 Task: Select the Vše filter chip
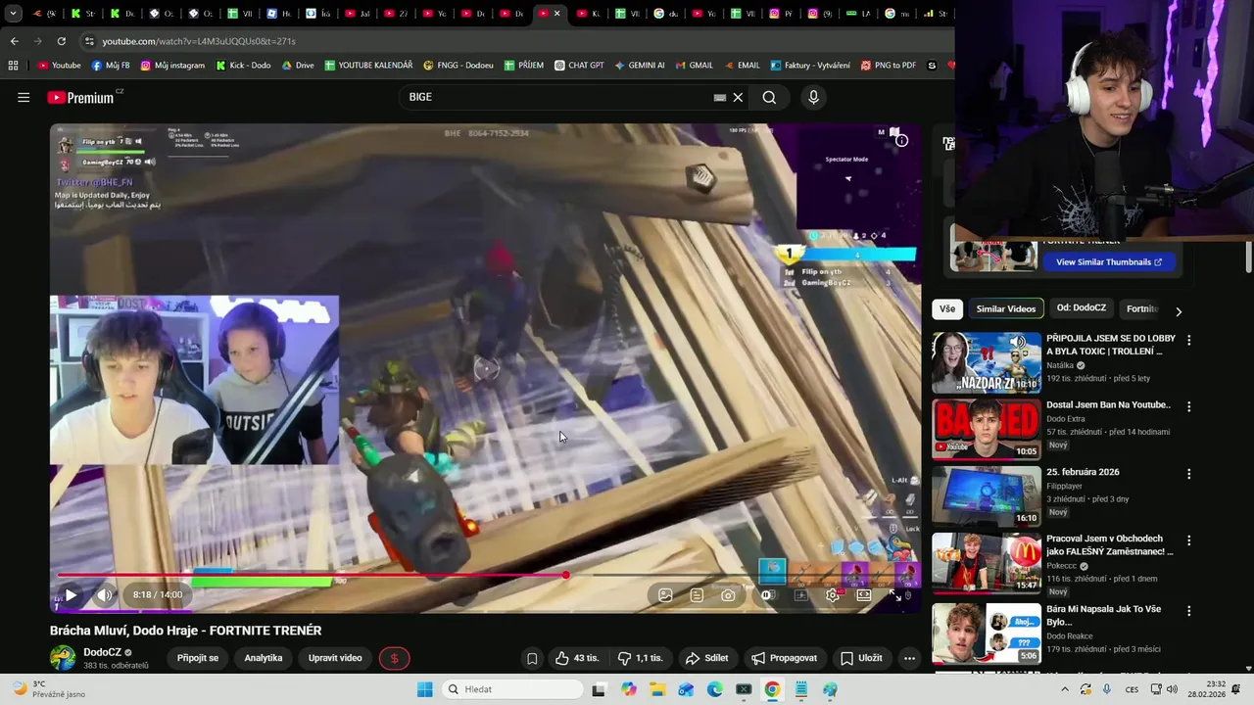click(x=947, y=308)
